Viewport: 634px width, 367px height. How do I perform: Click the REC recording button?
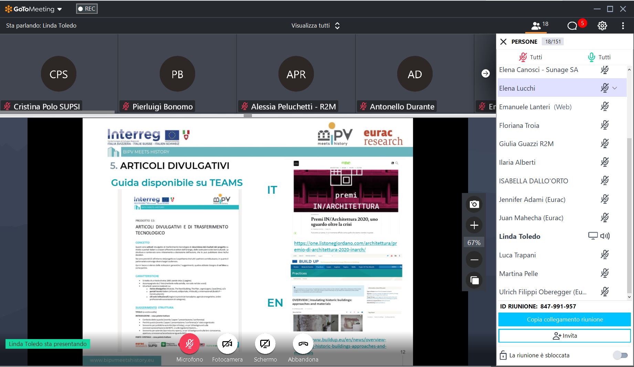(87, 9)
